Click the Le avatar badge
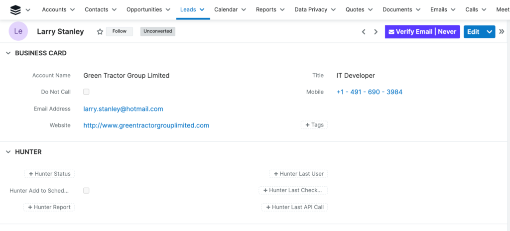510x231 pixels. coord(18,31)
